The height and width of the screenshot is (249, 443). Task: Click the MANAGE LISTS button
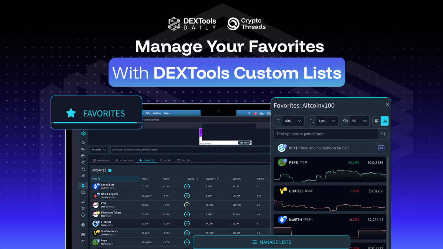point(271,242)
